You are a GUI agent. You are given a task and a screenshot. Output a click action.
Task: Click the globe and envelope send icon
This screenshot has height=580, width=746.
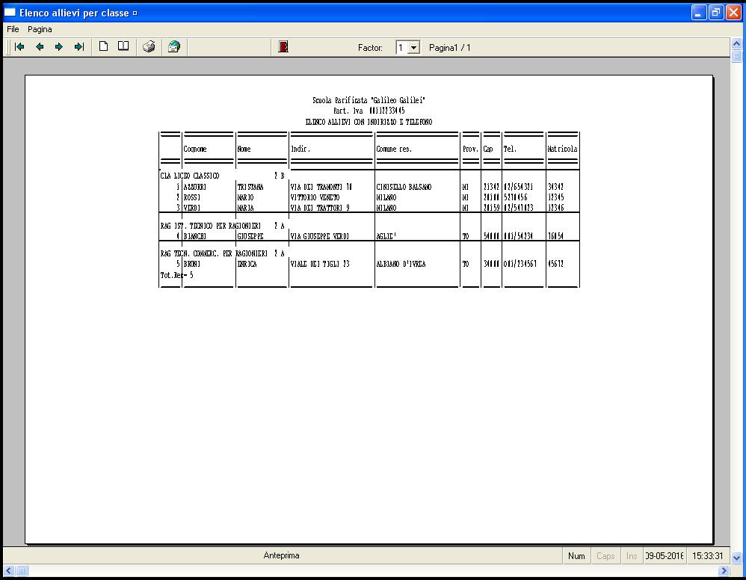pos(174,46)
